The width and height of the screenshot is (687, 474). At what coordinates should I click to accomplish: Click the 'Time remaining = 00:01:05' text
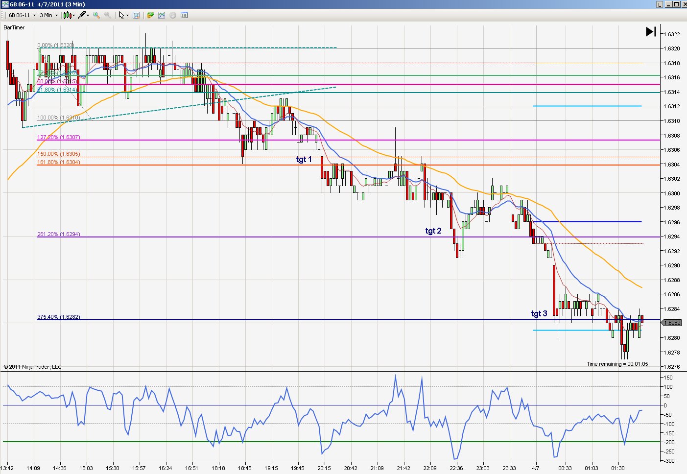(x=617, y=364)
